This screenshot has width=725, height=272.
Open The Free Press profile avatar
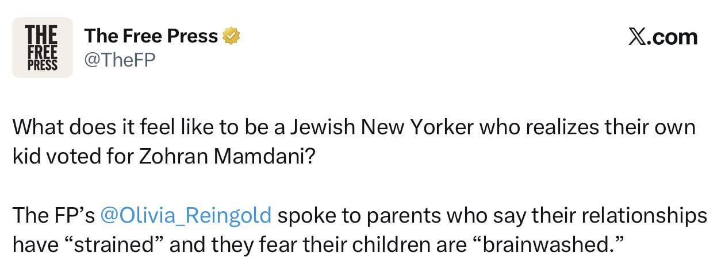(43, 48)
